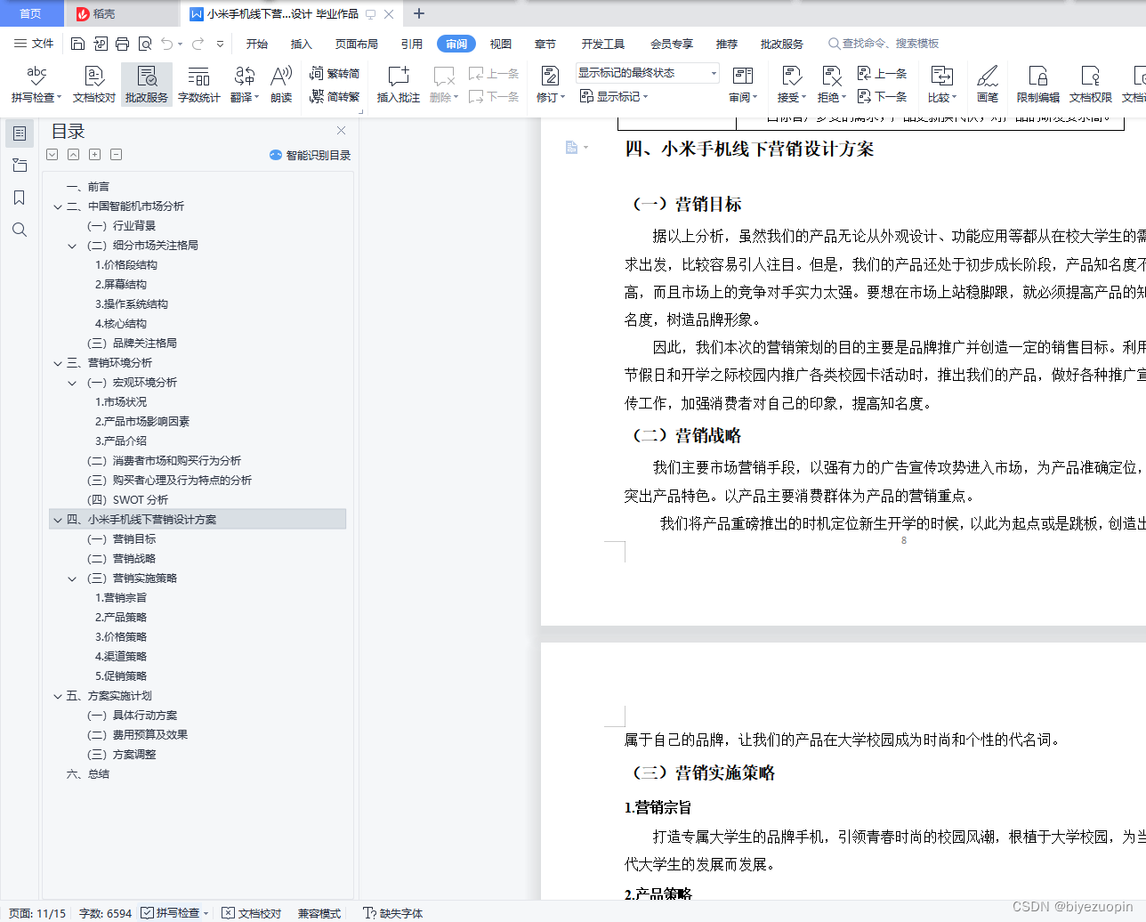The height and width of the screenshot is (922, 1146).
Task: Open restrict editing (限制编辑)
Action: click(x=1037, y=84)
